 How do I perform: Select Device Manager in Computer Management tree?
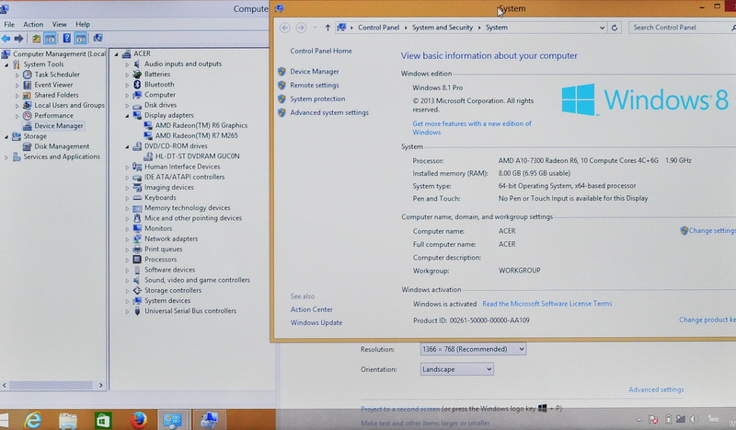pyautogui.click(x=58, y=126)
